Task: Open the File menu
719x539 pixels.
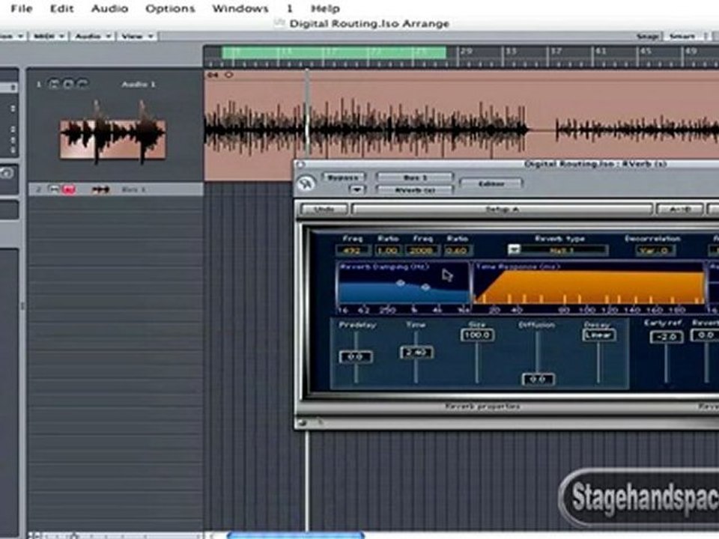Action: 22,8
